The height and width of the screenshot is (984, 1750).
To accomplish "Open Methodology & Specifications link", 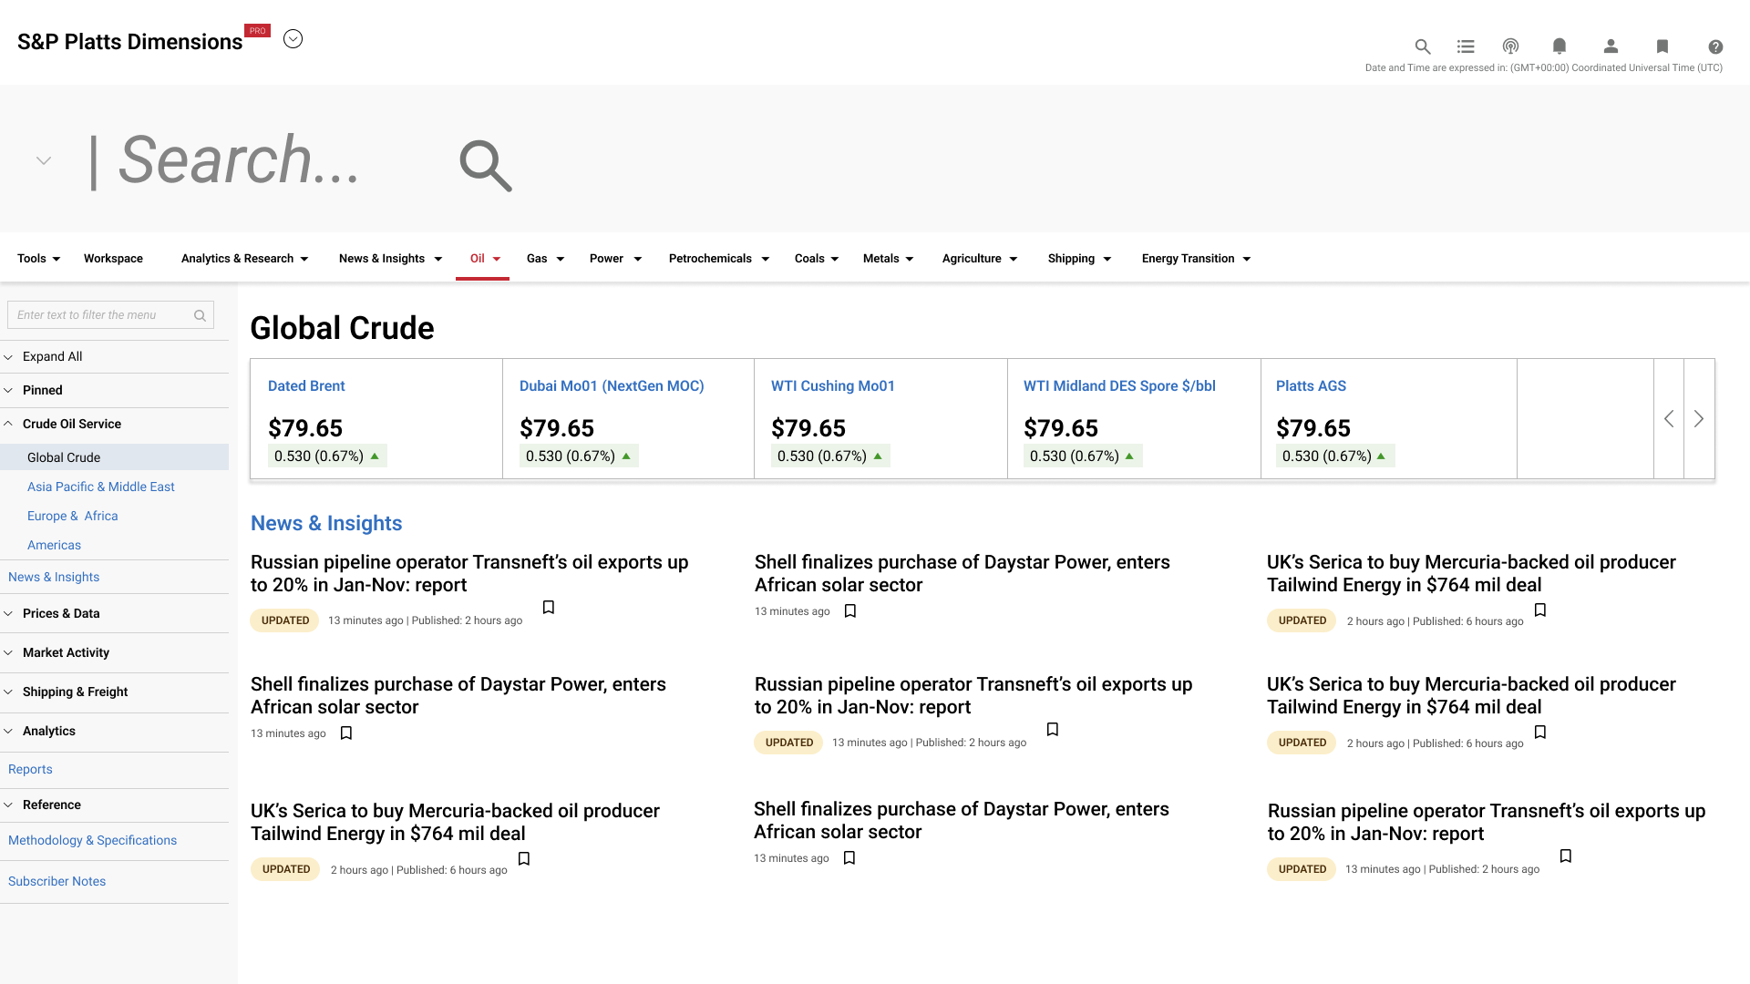I will tap(92, 840).
